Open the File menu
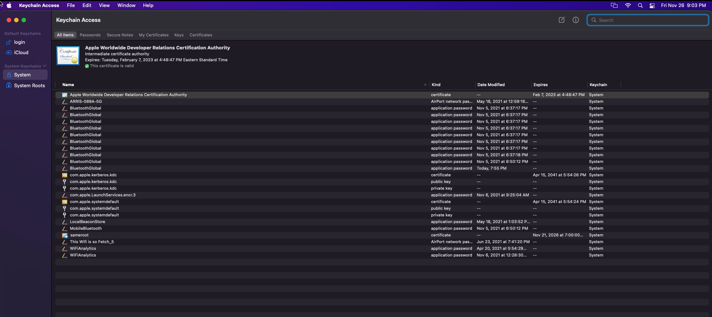The width and height of the screenshot is (712, 317). pos(71,6)
